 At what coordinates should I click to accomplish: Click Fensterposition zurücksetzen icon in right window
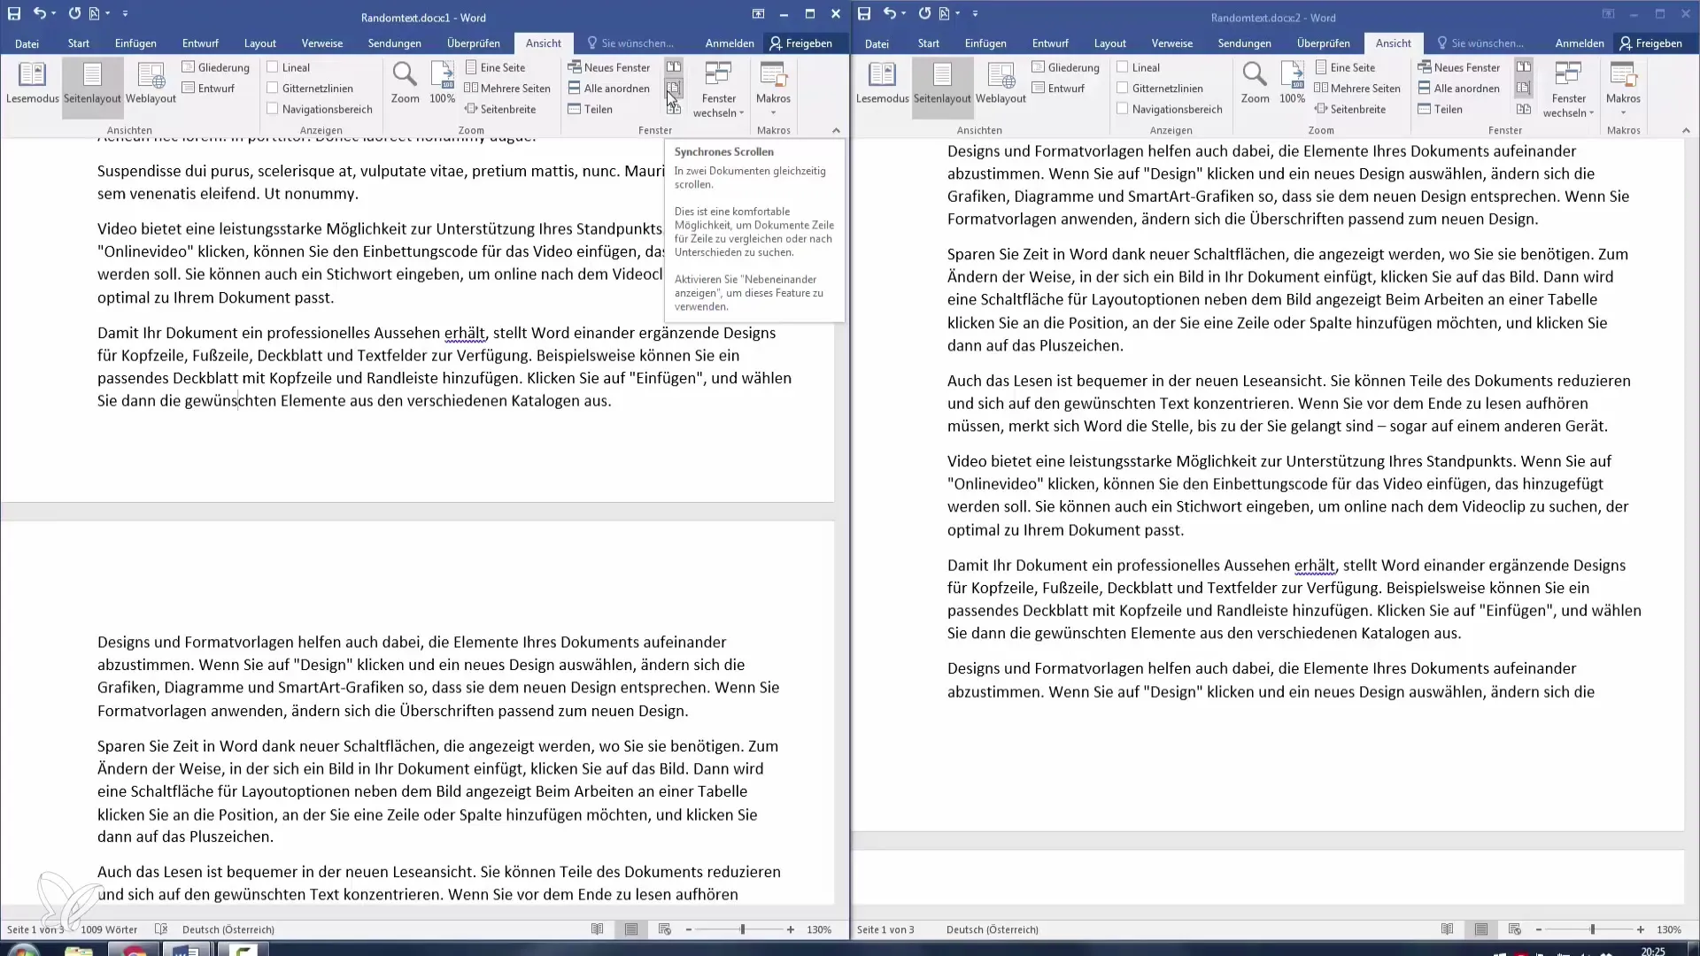click(1524, 109)
